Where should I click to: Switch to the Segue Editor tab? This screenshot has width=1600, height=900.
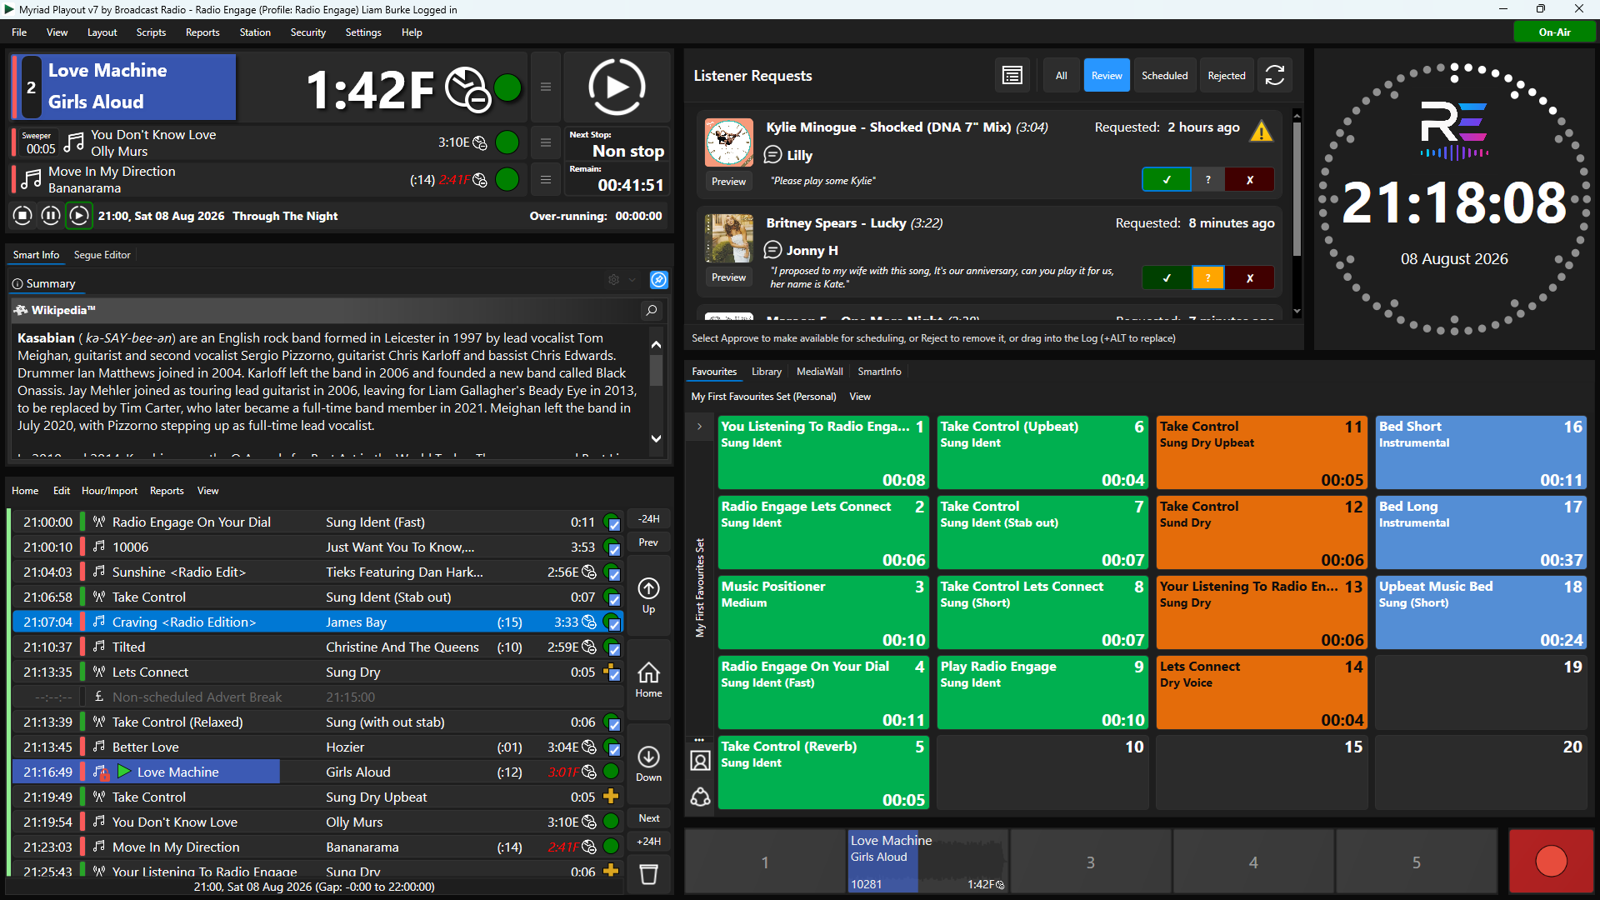point(102,255)
